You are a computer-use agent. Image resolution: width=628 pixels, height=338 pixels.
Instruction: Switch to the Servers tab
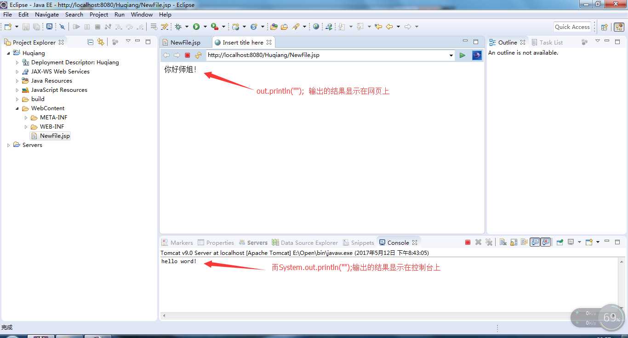click(253, 242)
